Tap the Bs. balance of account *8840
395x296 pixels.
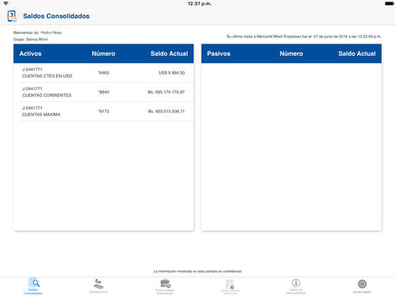(166, 92)
